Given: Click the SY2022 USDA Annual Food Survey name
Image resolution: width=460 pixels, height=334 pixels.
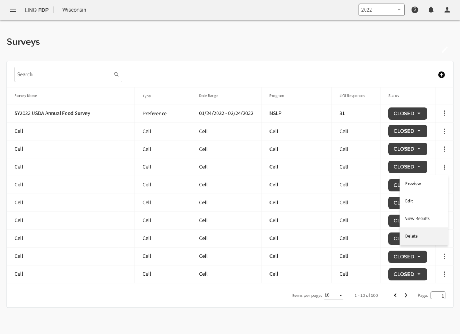Looking at the screenshot, I should (x=52, y=114).
